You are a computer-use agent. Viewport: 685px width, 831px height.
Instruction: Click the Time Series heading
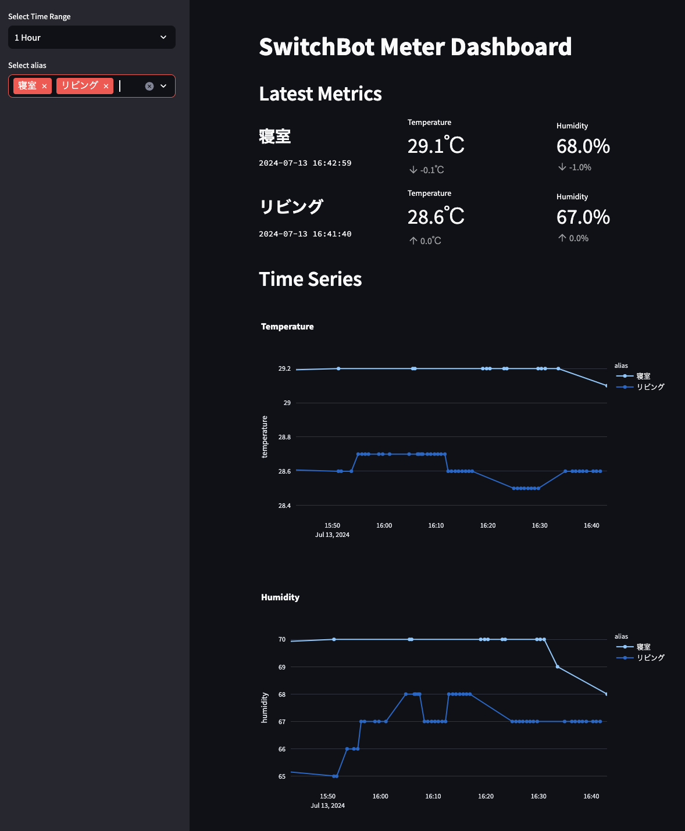pos(311,279)
